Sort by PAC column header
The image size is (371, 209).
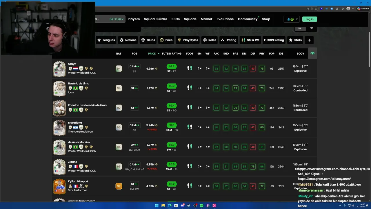point(216,54)
